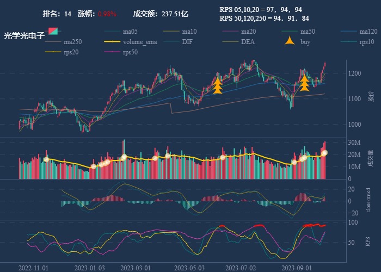Click the buy arrow marker near 2023-06
381x272 pixels.
[217, 85]
